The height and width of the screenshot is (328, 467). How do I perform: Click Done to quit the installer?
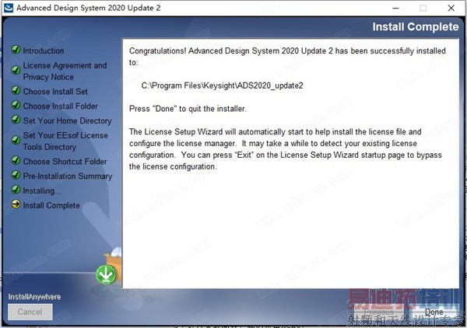(434, 312)
